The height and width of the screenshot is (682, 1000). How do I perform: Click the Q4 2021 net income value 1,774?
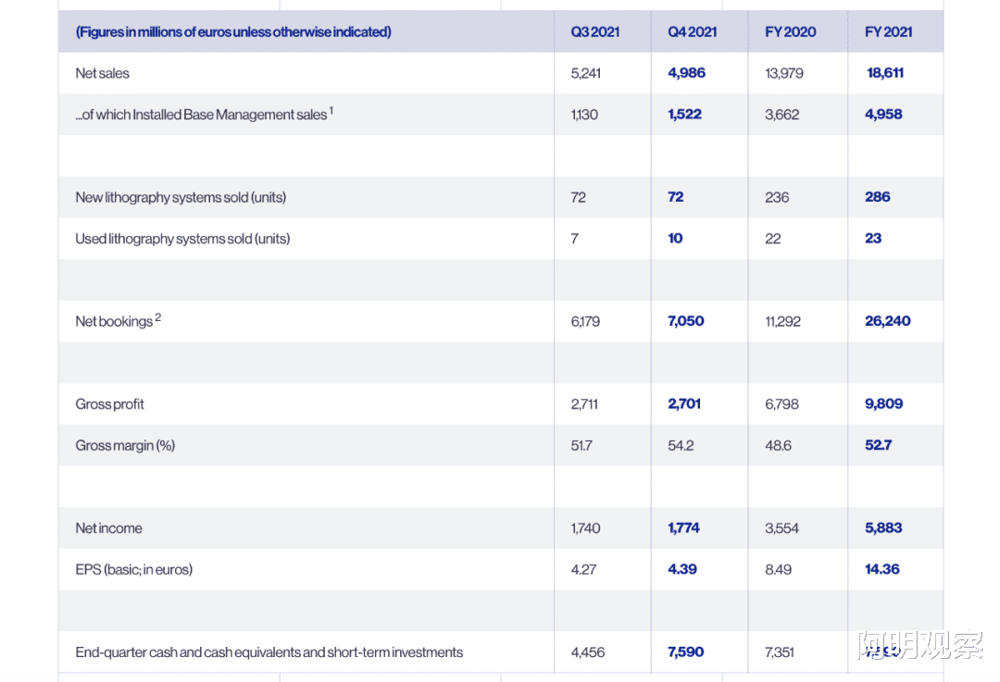[x=684, y=528]
